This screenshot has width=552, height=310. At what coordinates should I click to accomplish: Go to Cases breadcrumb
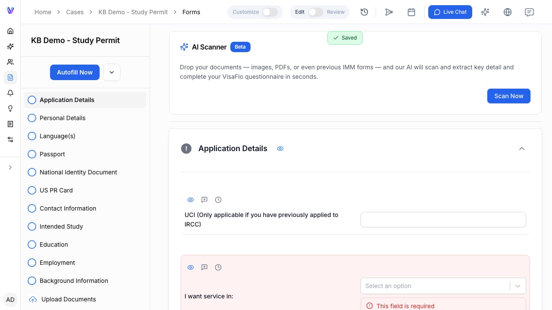[75, 12]
